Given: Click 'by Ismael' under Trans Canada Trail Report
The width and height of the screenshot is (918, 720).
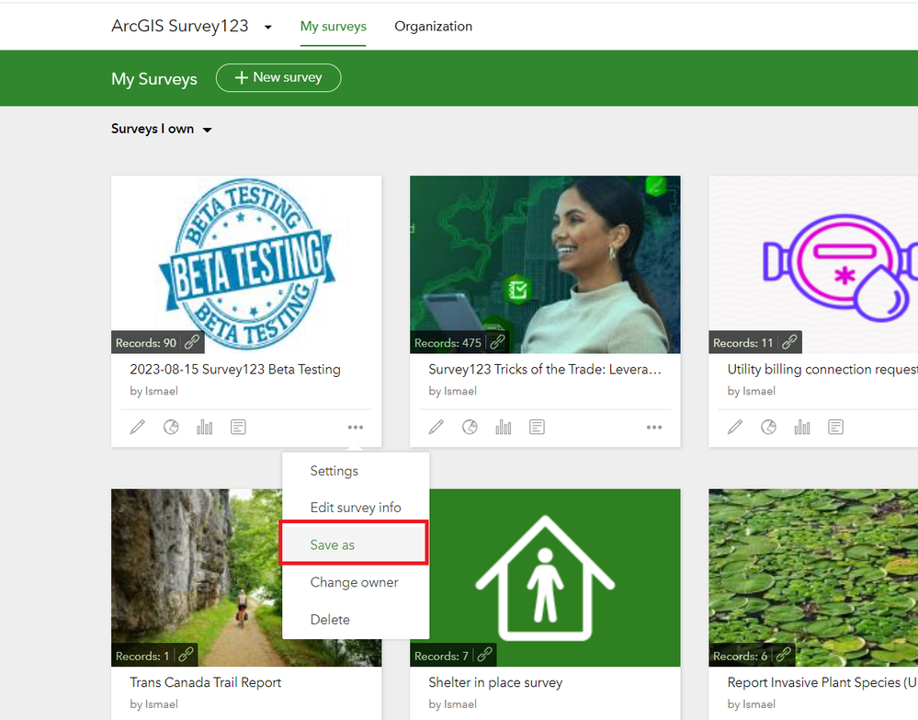Looking at the screenshot, I should point(153,704).
